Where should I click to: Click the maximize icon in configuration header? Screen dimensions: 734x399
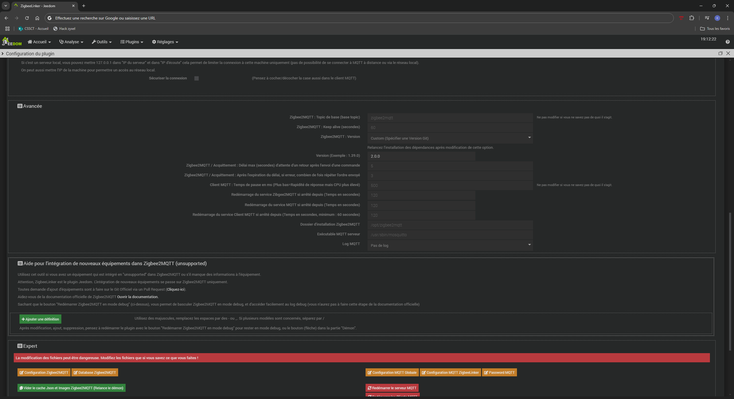(x=720, y=53)
